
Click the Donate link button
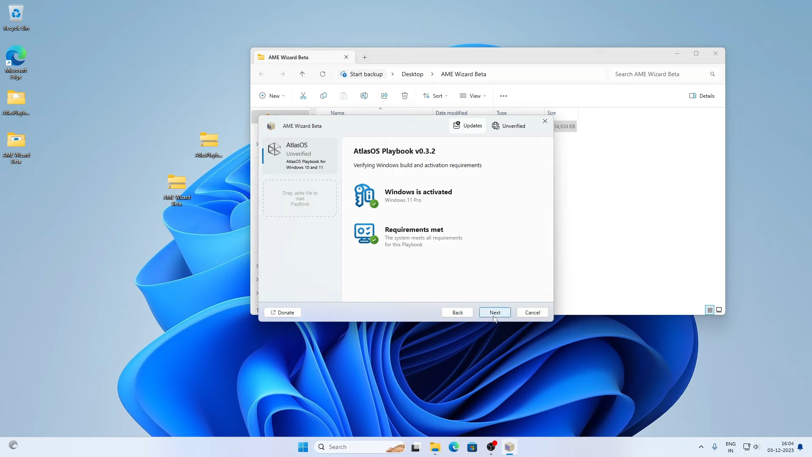283,313
